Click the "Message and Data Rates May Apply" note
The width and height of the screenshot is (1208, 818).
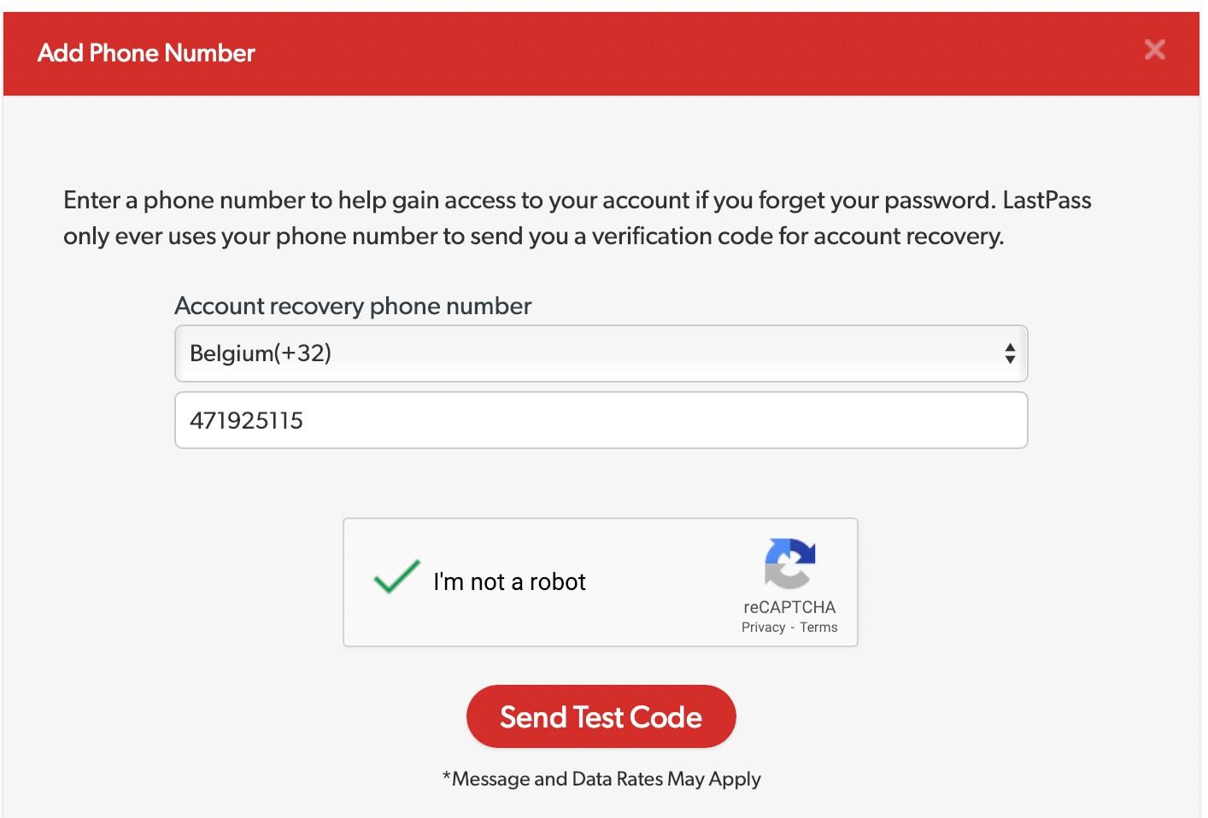pyautogui.click(x=601, y=779)
